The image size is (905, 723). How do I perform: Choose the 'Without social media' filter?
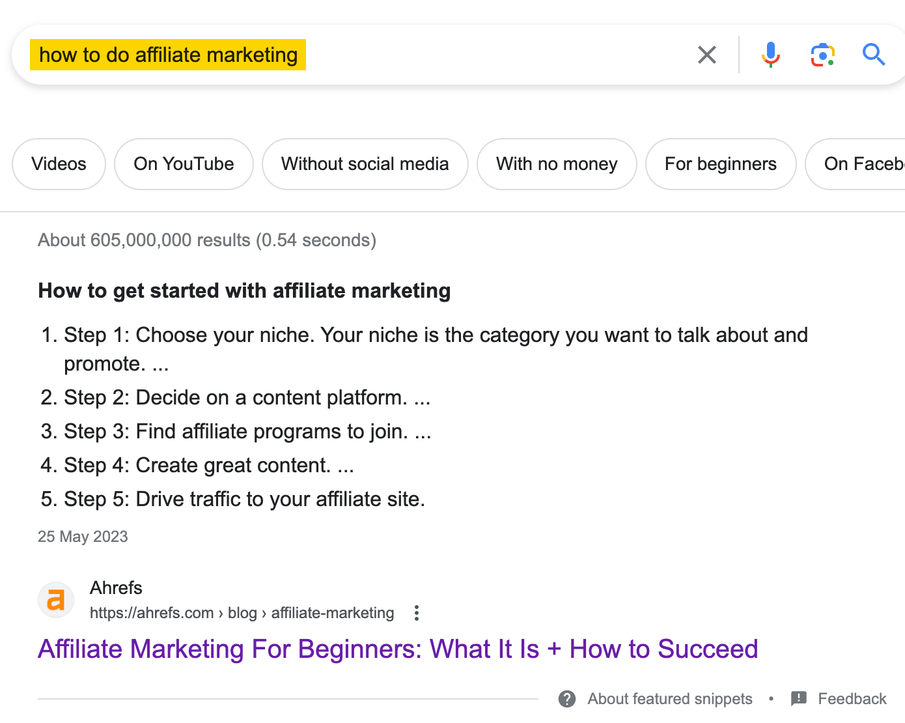coord(365,164)
